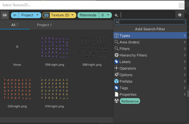Click the add filter plus icon
This screenshot has height=124, width=189.
pos(116,15)
